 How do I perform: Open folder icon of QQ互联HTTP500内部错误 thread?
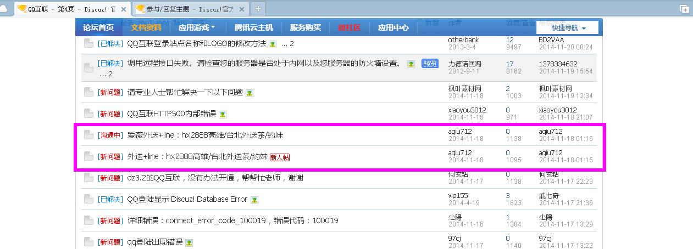(x=88, y=114)
